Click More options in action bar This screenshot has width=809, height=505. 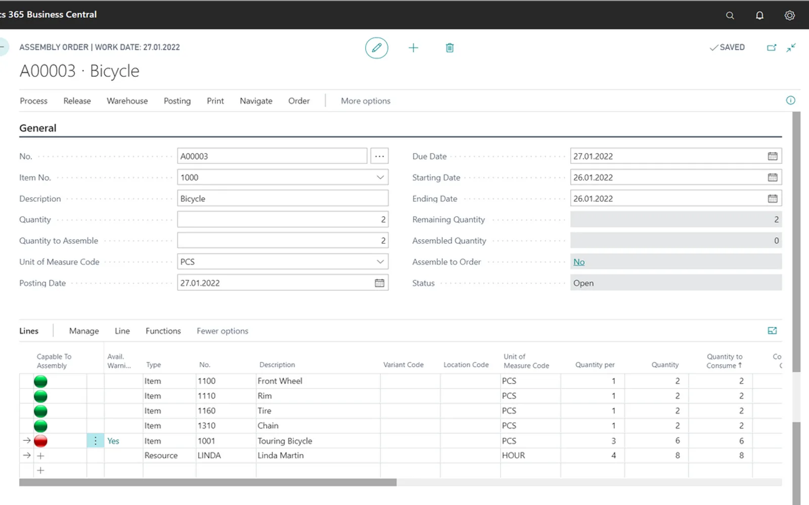point(366,100)
